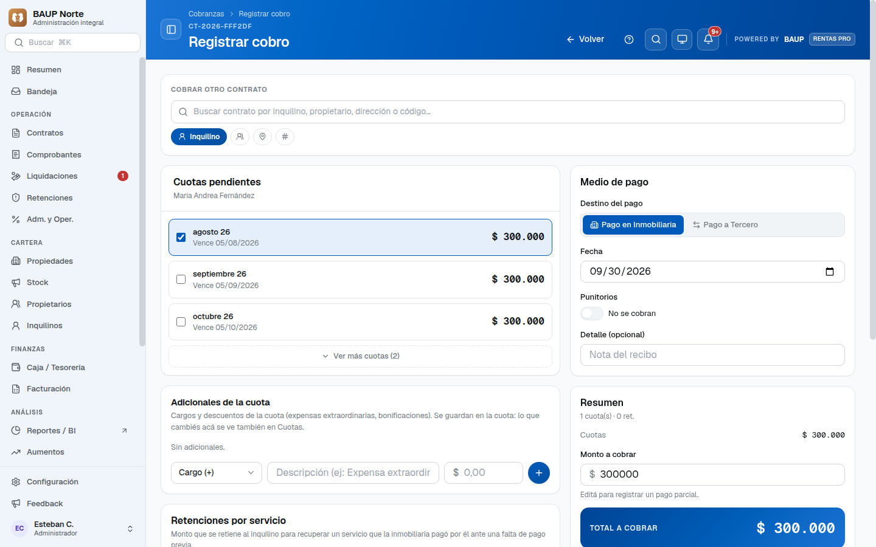This screenshot has height=547, width=876.
Task: Click the additional description input
Action: [353, 473]
